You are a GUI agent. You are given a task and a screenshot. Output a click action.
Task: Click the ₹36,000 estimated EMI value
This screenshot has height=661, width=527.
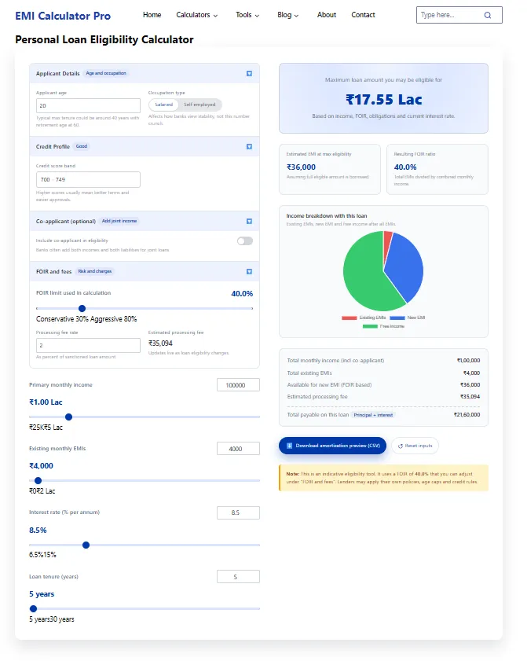pos(302,167)
